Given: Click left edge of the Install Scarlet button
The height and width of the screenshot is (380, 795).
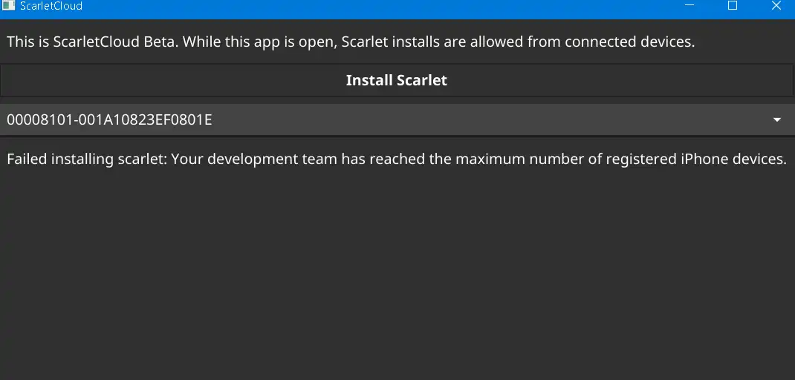Looking at the screenshot, I should tap(10, 80).
